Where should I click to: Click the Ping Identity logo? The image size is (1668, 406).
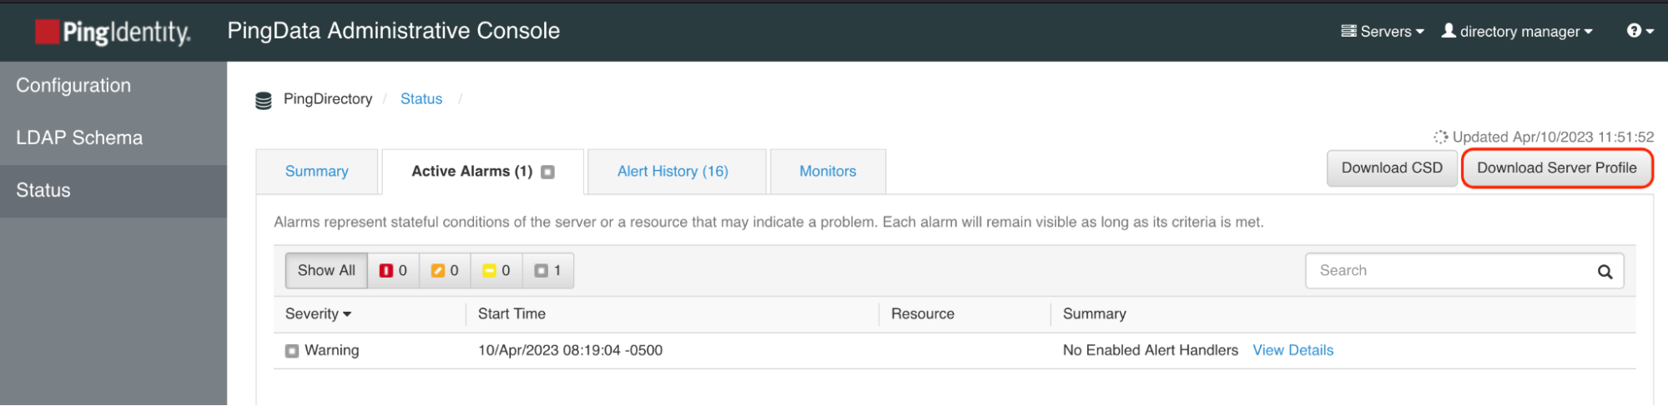pos(113,32)
